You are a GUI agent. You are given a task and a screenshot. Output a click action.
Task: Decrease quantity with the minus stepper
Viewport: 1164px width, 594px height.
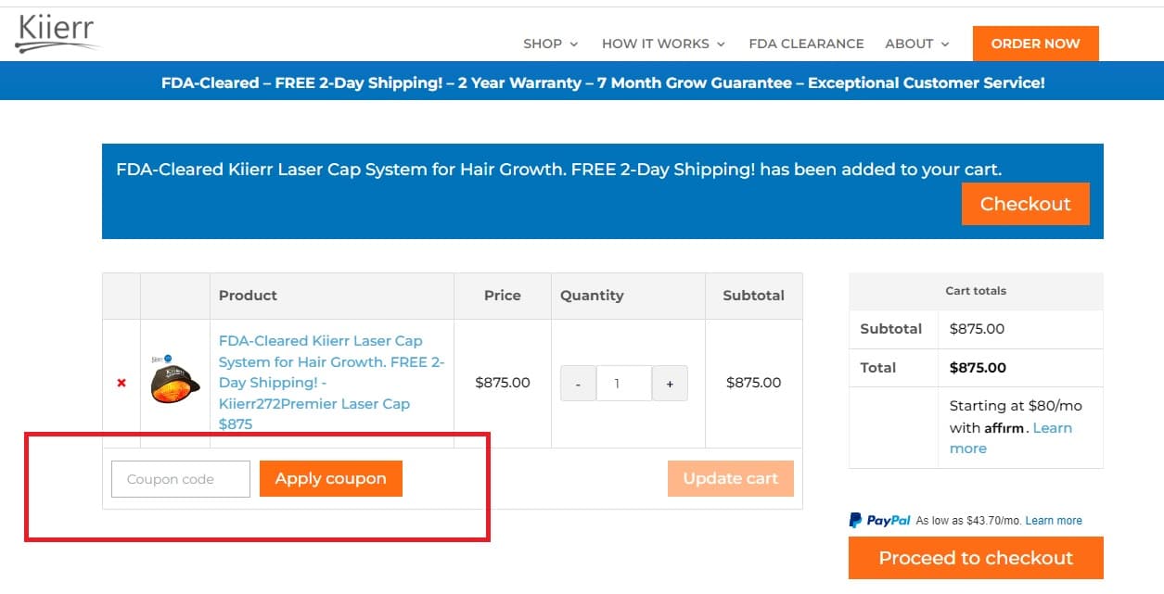point(578,382)
